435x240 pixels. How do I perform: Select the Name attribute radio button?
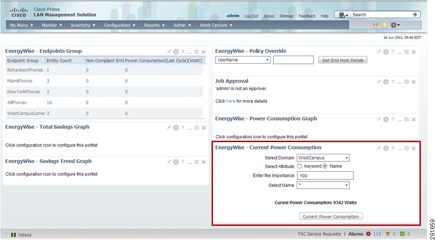tap(325, 166)
